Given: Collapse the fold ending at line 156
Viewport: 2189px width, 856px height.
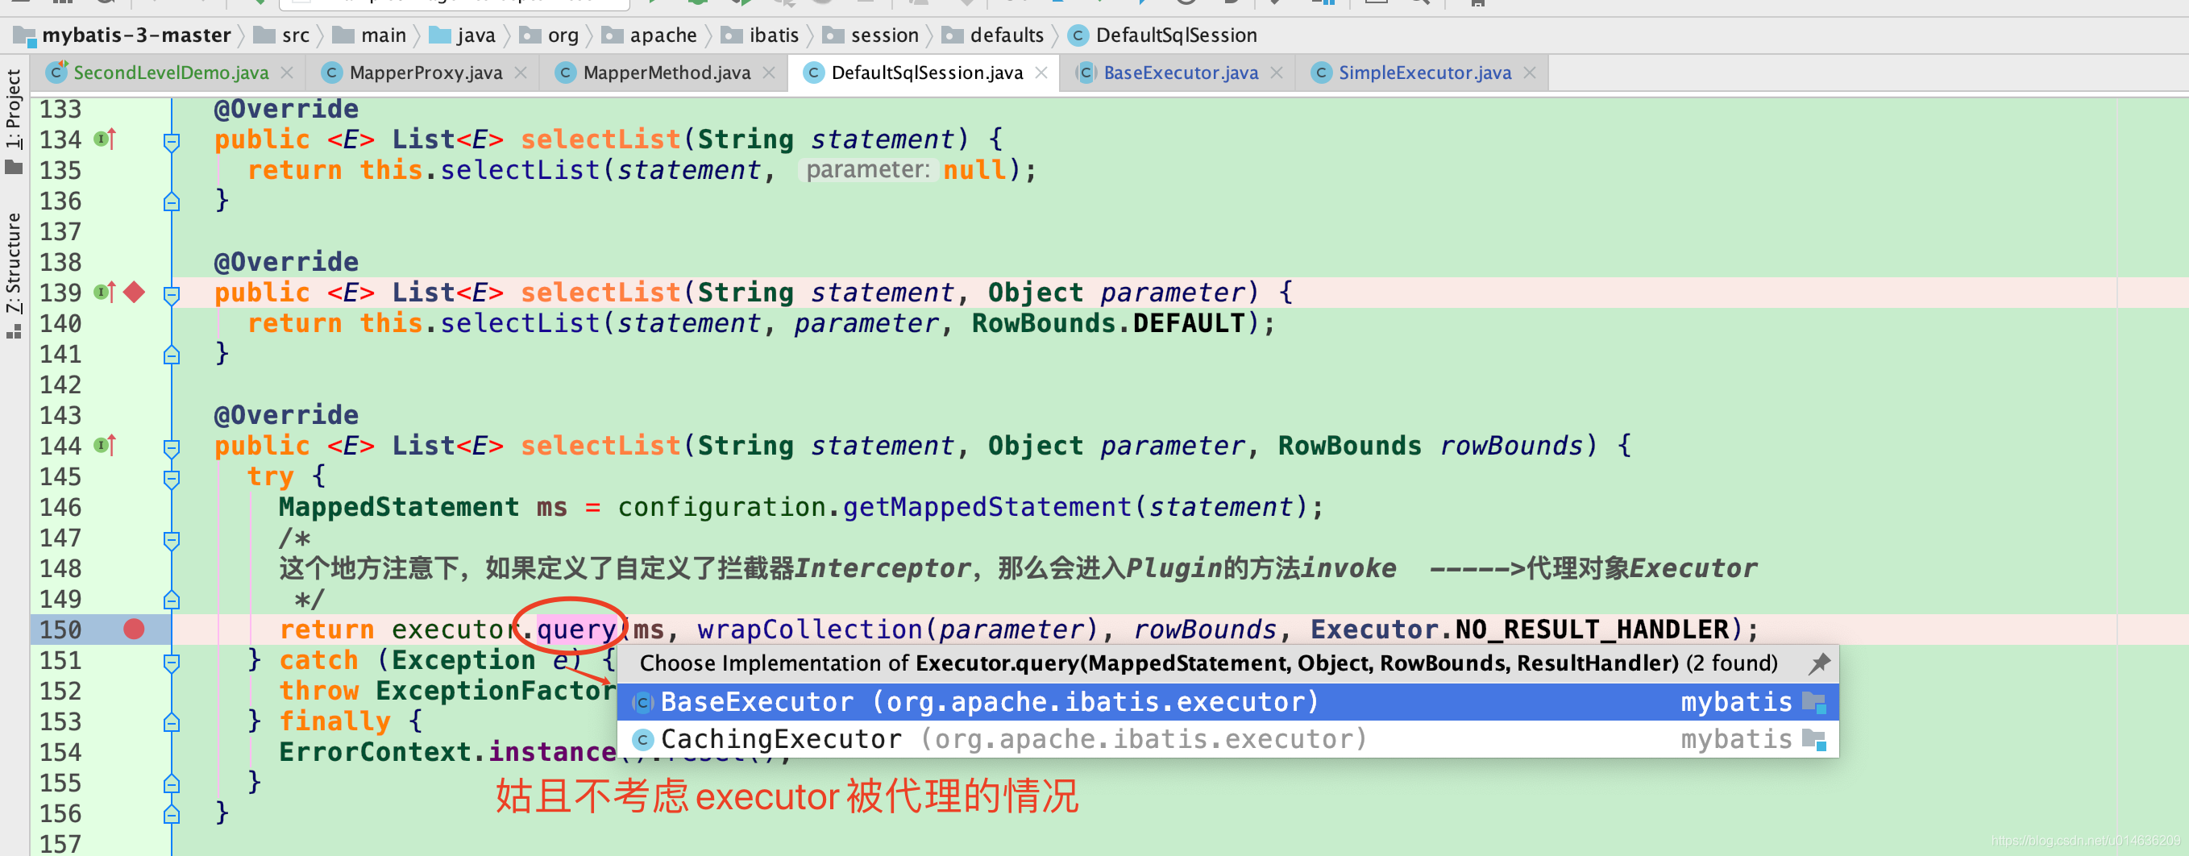Looking at the screenshot, I should coord(172,814).
